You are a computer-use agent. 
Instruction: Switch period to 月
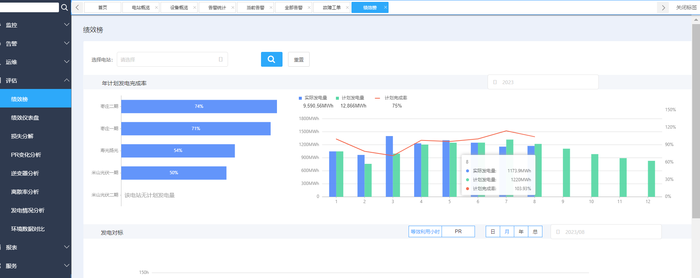[x=507, y=232]
